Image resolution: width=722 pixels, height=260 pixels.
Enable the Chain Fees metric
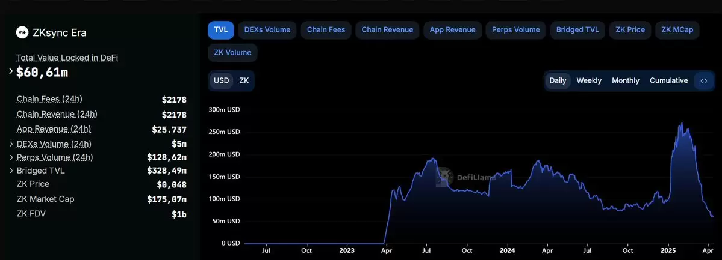click(326, 30)
